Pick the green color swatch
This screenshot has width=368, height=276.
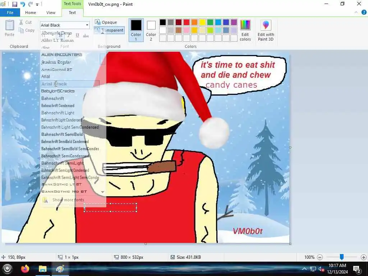coord(210,22)
